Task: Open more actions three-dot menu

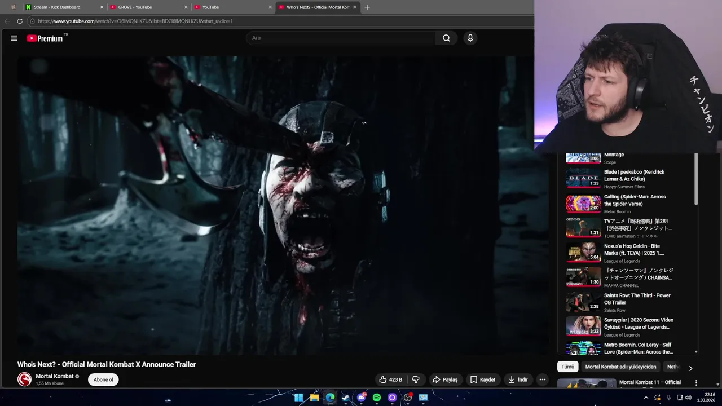Action: [x=542, y=379]
